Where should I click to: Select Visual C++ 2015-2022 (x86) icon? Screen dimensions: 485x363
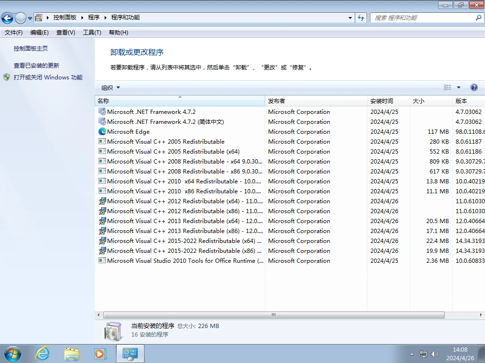pyautogui.click(x=102, y=251)
